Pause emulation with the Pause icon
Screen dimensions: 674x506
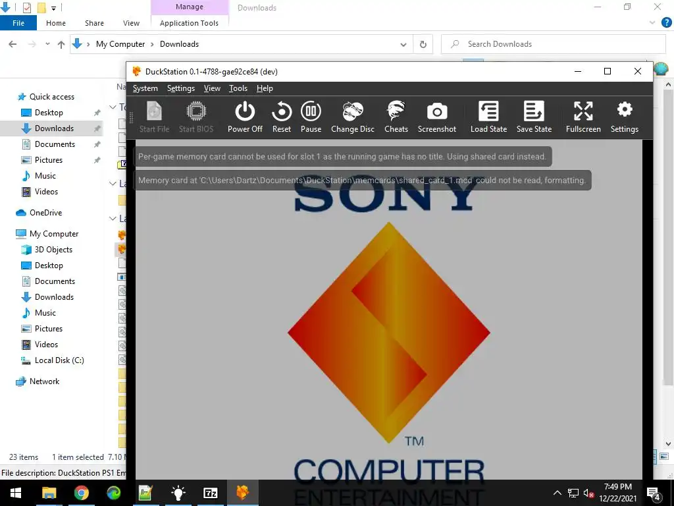tap(311, 117)
